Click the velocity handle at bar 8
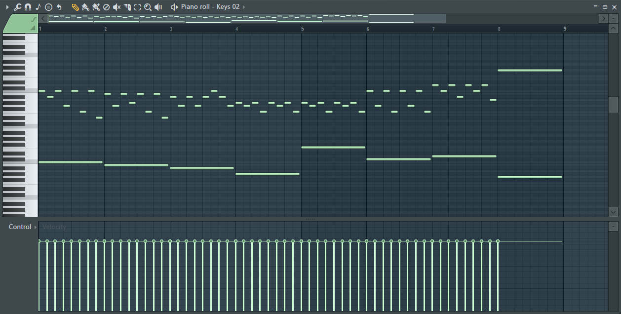Viewport: 621px width, 314px height. click(x=498, y=241)
